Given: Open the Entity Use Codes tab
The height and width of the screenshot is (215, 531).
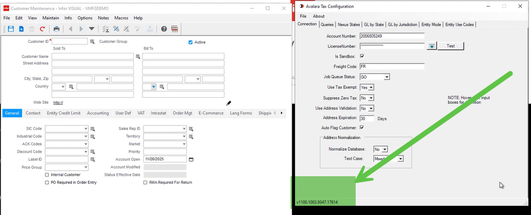Looking at the screenshot, I should (459, 25).
